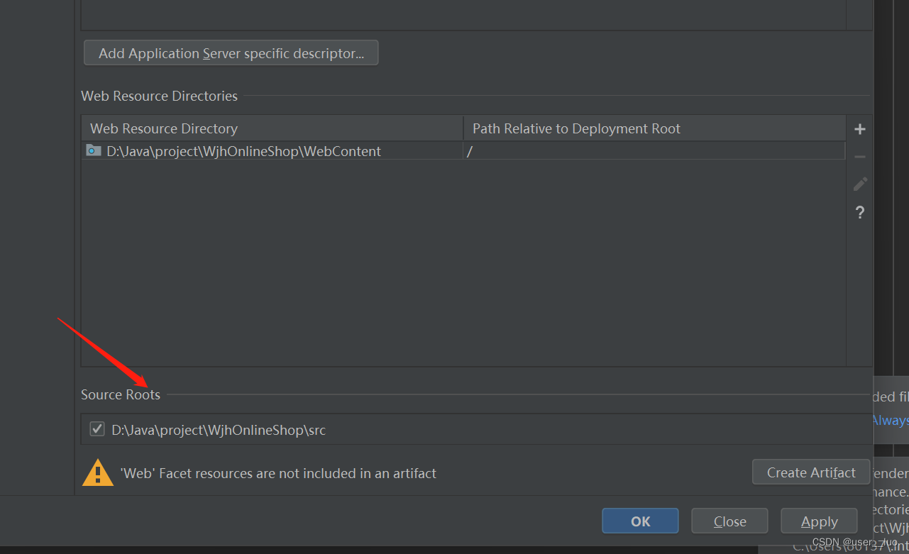Click the Path Relative to Deployment Root header

[x=576, y=128]
